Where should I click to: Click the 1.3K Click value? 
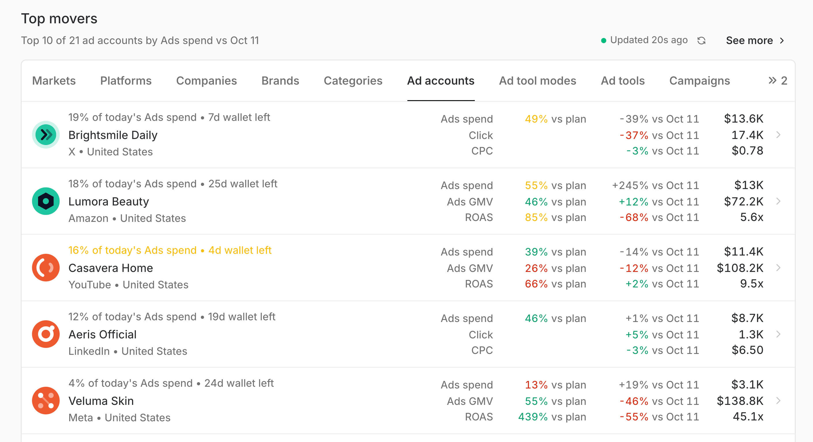pos(751,335)
